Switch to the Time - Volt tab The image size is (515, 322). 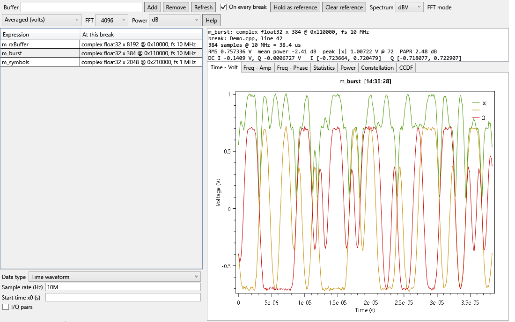pyautogui.click(x=224, y=67)
